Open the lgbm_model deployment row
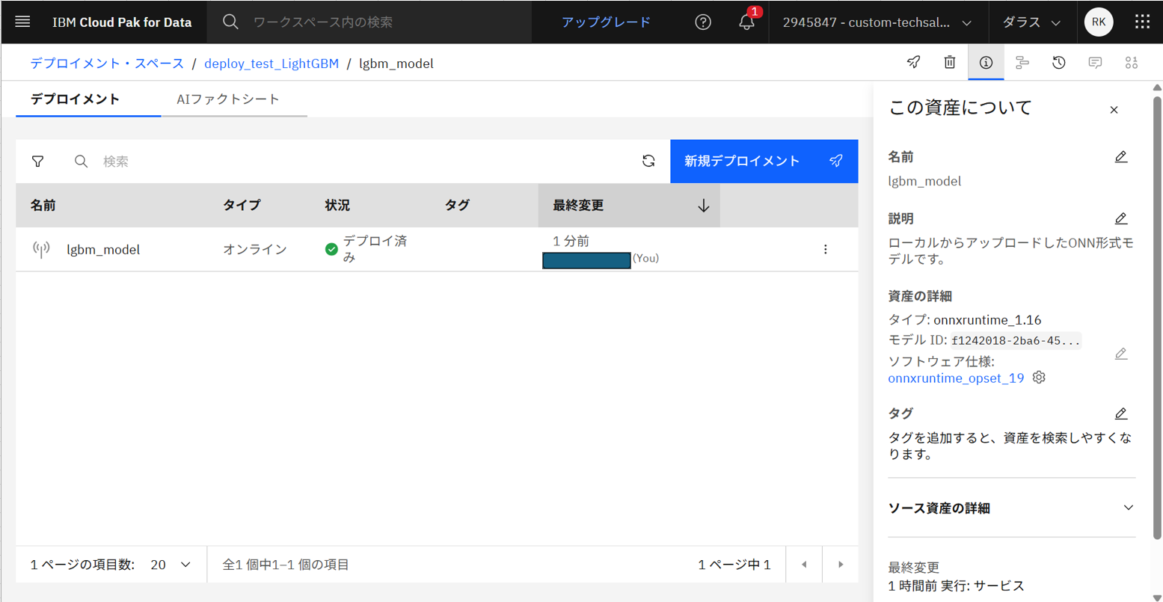Screen dimensions: 1163x602 (x=437, y=249)
